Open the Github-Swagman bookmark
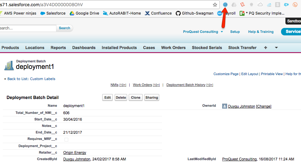This screenshot has height=162, width=301. pos(194,13)
